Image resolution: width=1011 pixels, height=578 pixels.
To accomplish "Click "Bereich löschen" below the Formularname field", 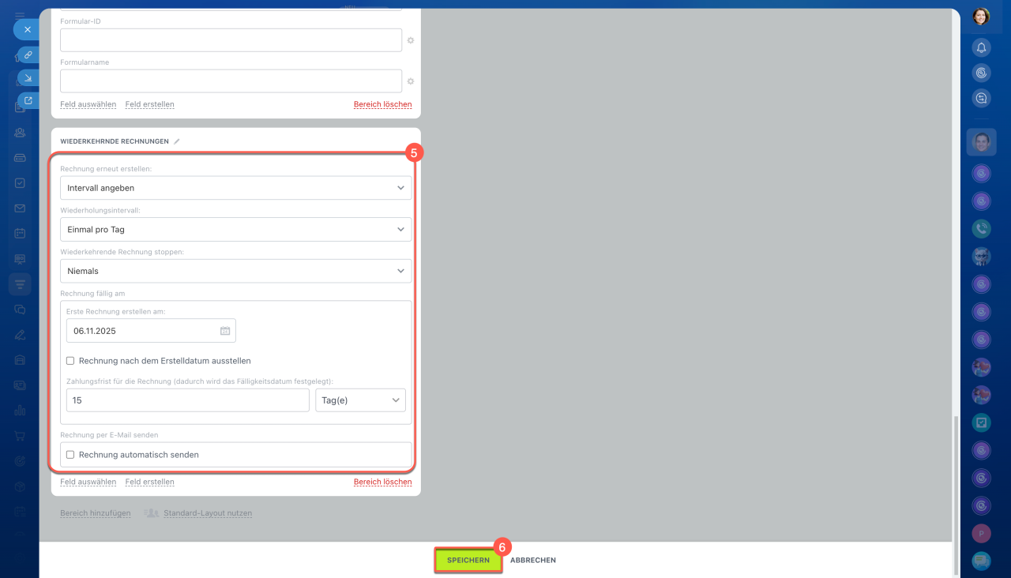I will tap(383, 104).
